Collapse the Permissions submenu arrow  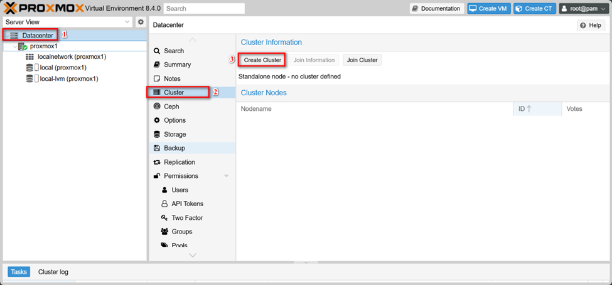pos(226,176)
